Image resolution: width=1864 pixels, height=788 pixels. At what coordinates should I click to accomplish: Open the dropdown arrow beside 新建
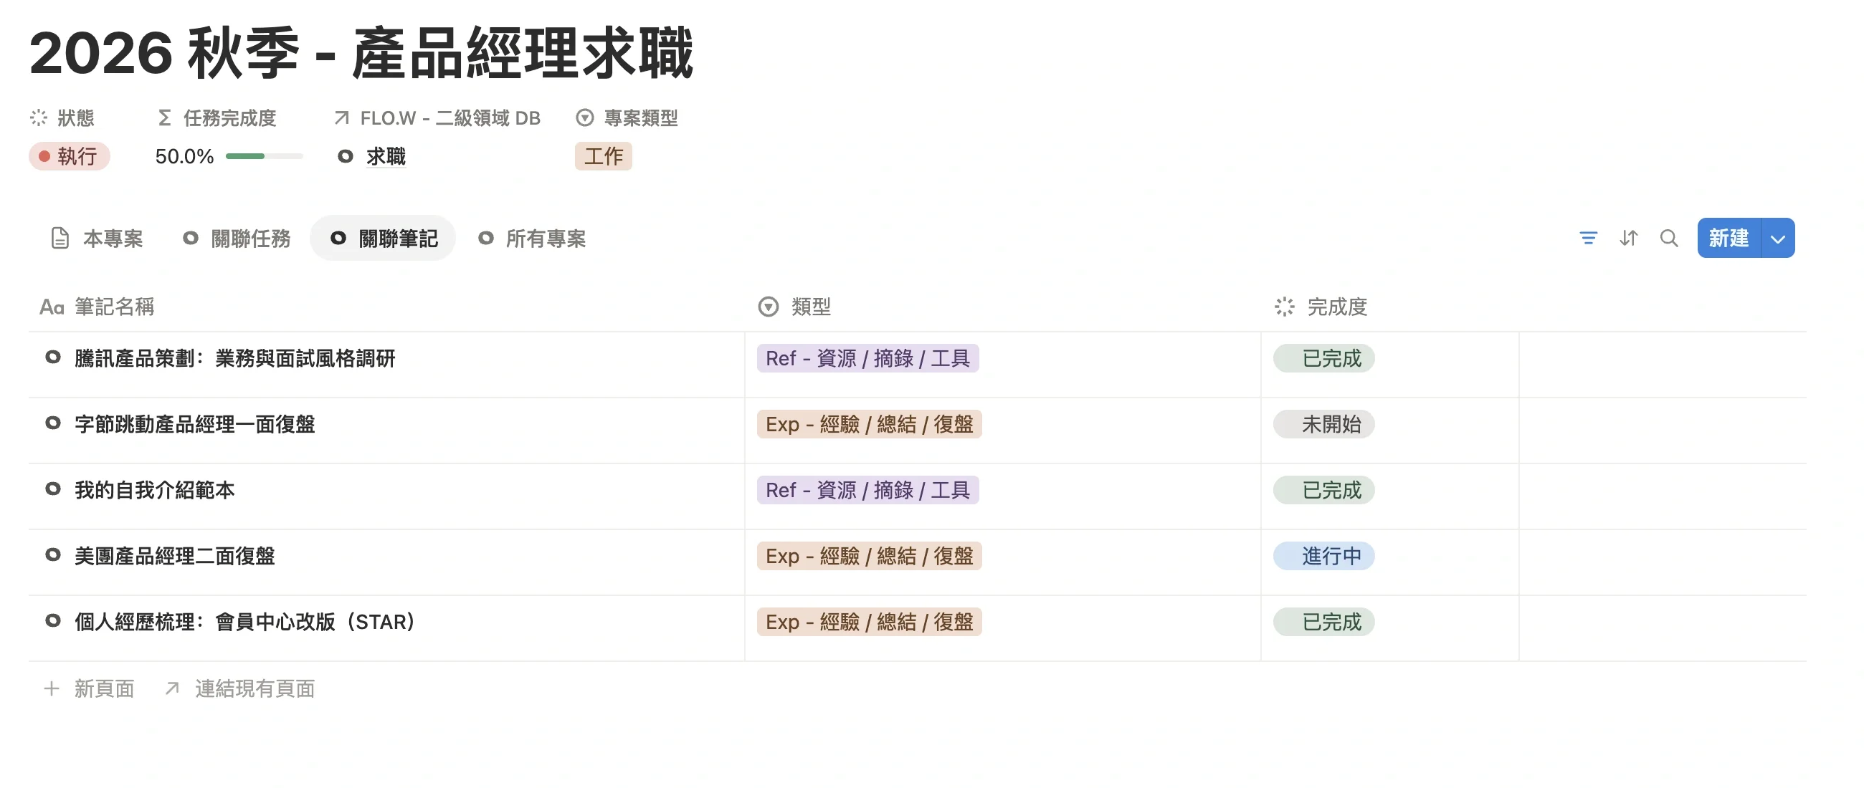pyautogui.click(x=1777, y=238)
